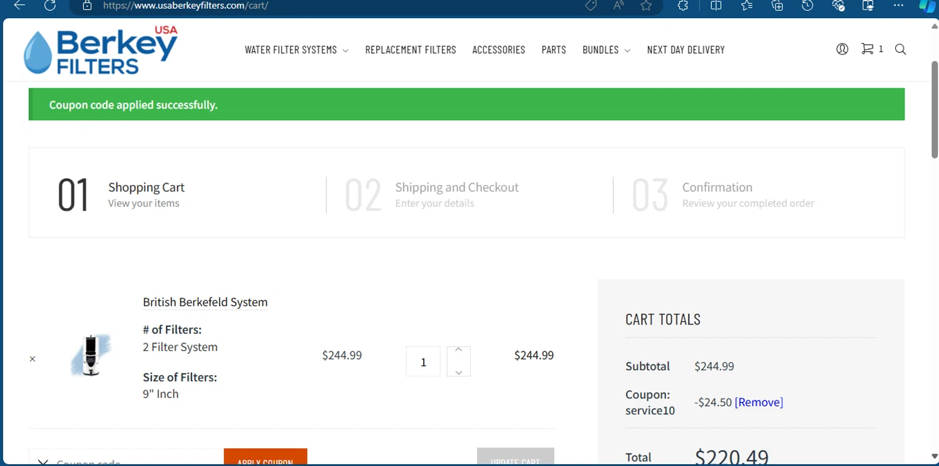This screenshot has width=939, height=466.
Task: Decrease quantity with the down arrow
Action: [x=458, y=372]
